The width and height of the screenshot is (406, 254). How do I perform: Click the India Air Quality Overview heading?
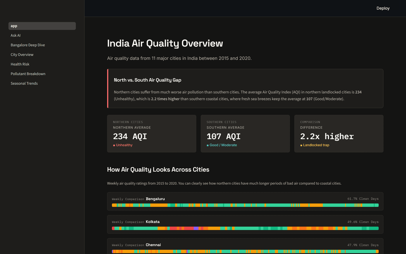165,43
